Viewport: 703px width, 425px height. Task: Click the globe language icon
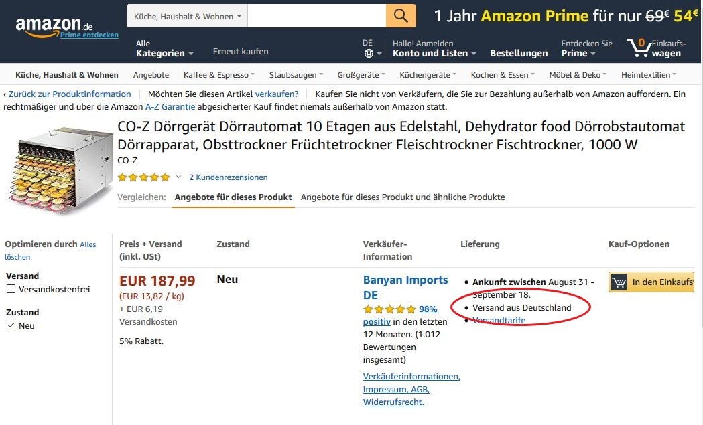[x=369, y=54]
